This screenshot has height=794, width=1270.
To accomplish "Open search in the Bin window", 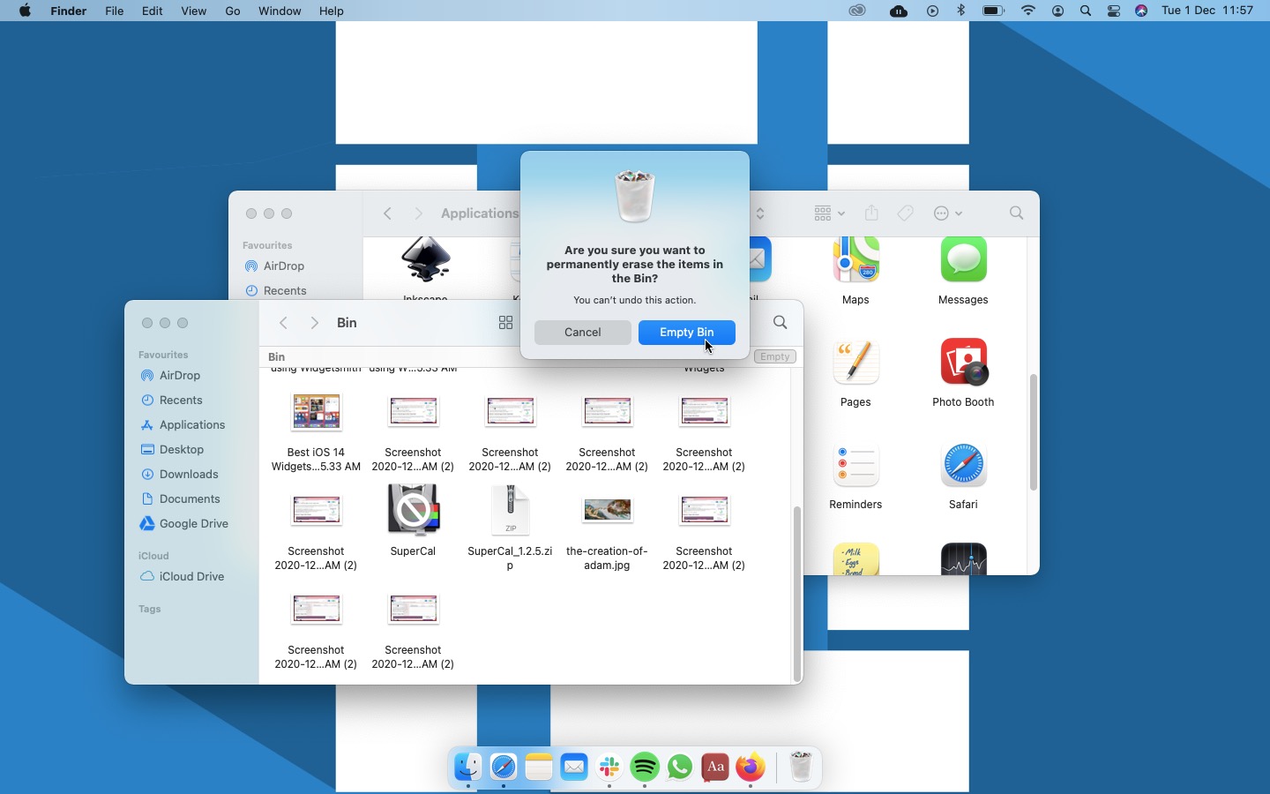I will pyautogui.click(x=781, y=323).
